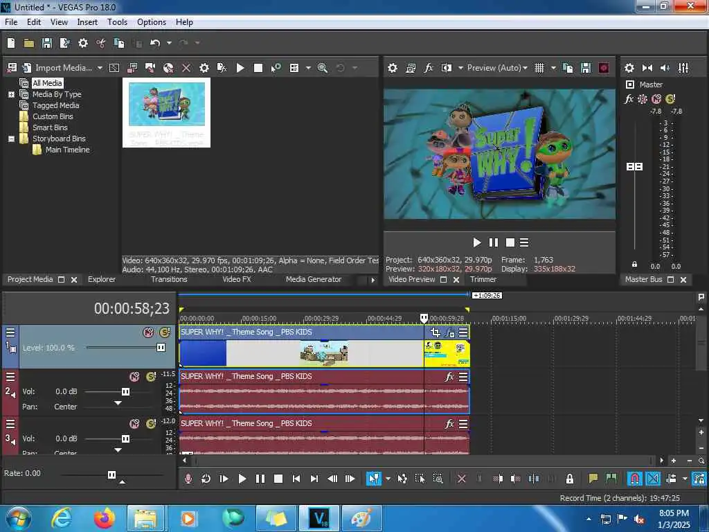Screen dimensions: 709x532
Task: Solo audio track 2
Action: tap(150, 376)
